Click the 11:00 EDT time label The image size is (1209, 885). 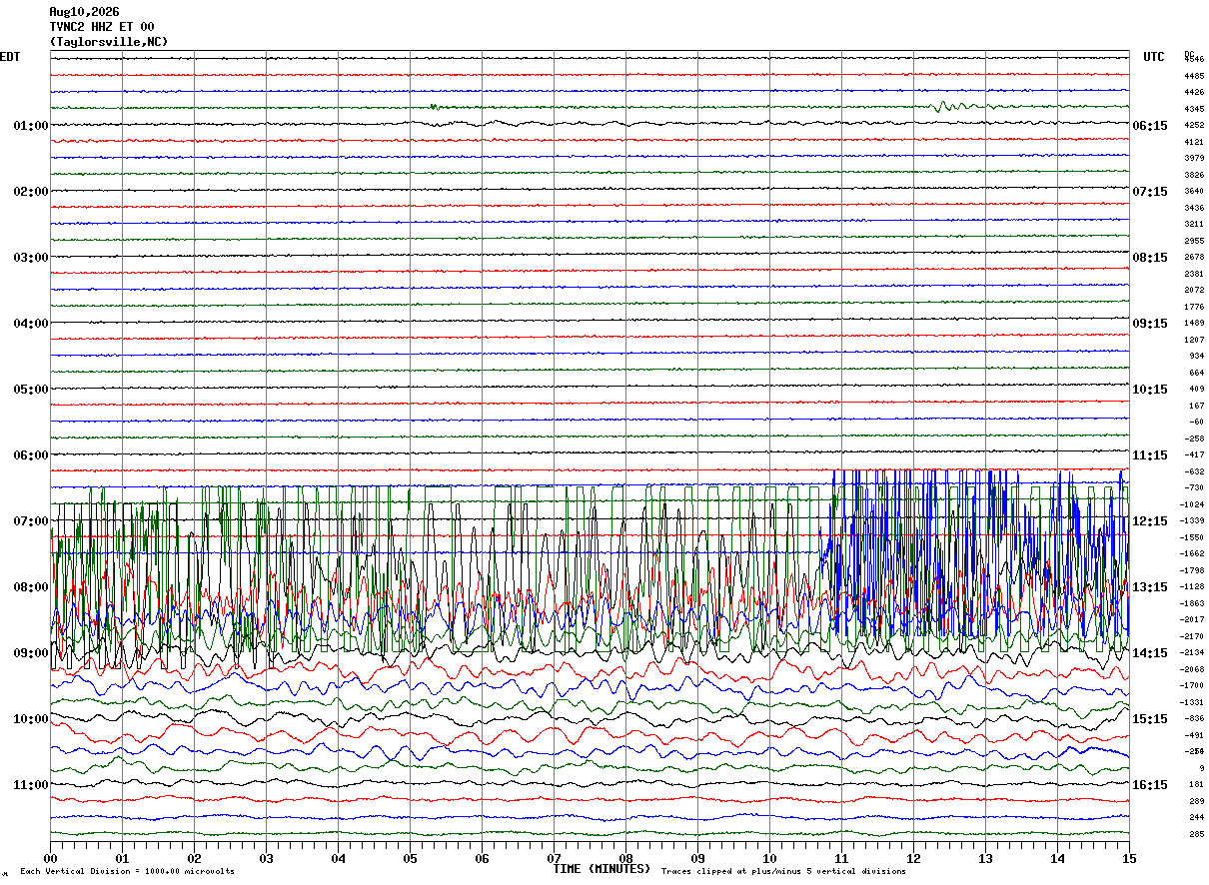[x=31, y=785]
